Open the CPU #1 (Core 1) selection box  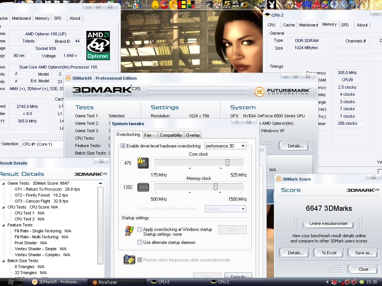43,144
